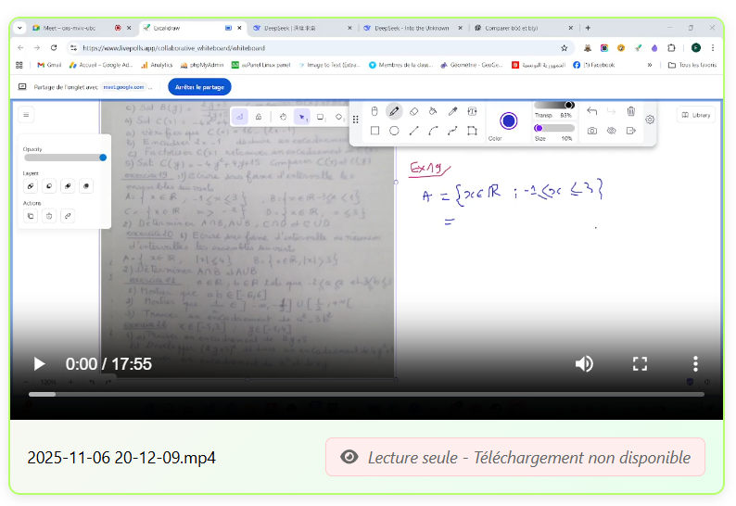This screenshot has width=736, height=506.
Task: Expand the hidden bookmarks chevron
Action: pos(649,65)
